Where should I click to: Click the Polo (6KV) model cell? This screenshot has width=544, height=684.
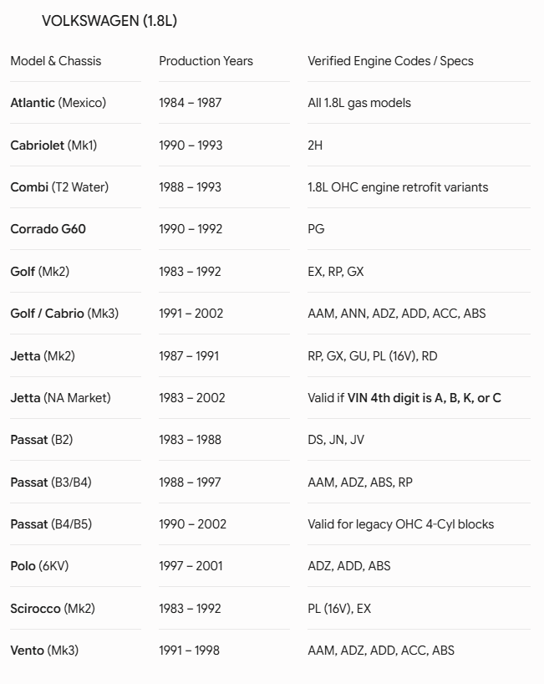(x=39, y=566)
